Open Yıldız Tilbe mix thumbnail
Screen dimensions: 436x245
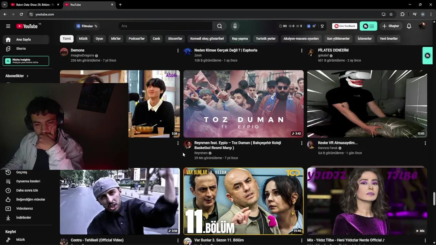pos(367,201)
